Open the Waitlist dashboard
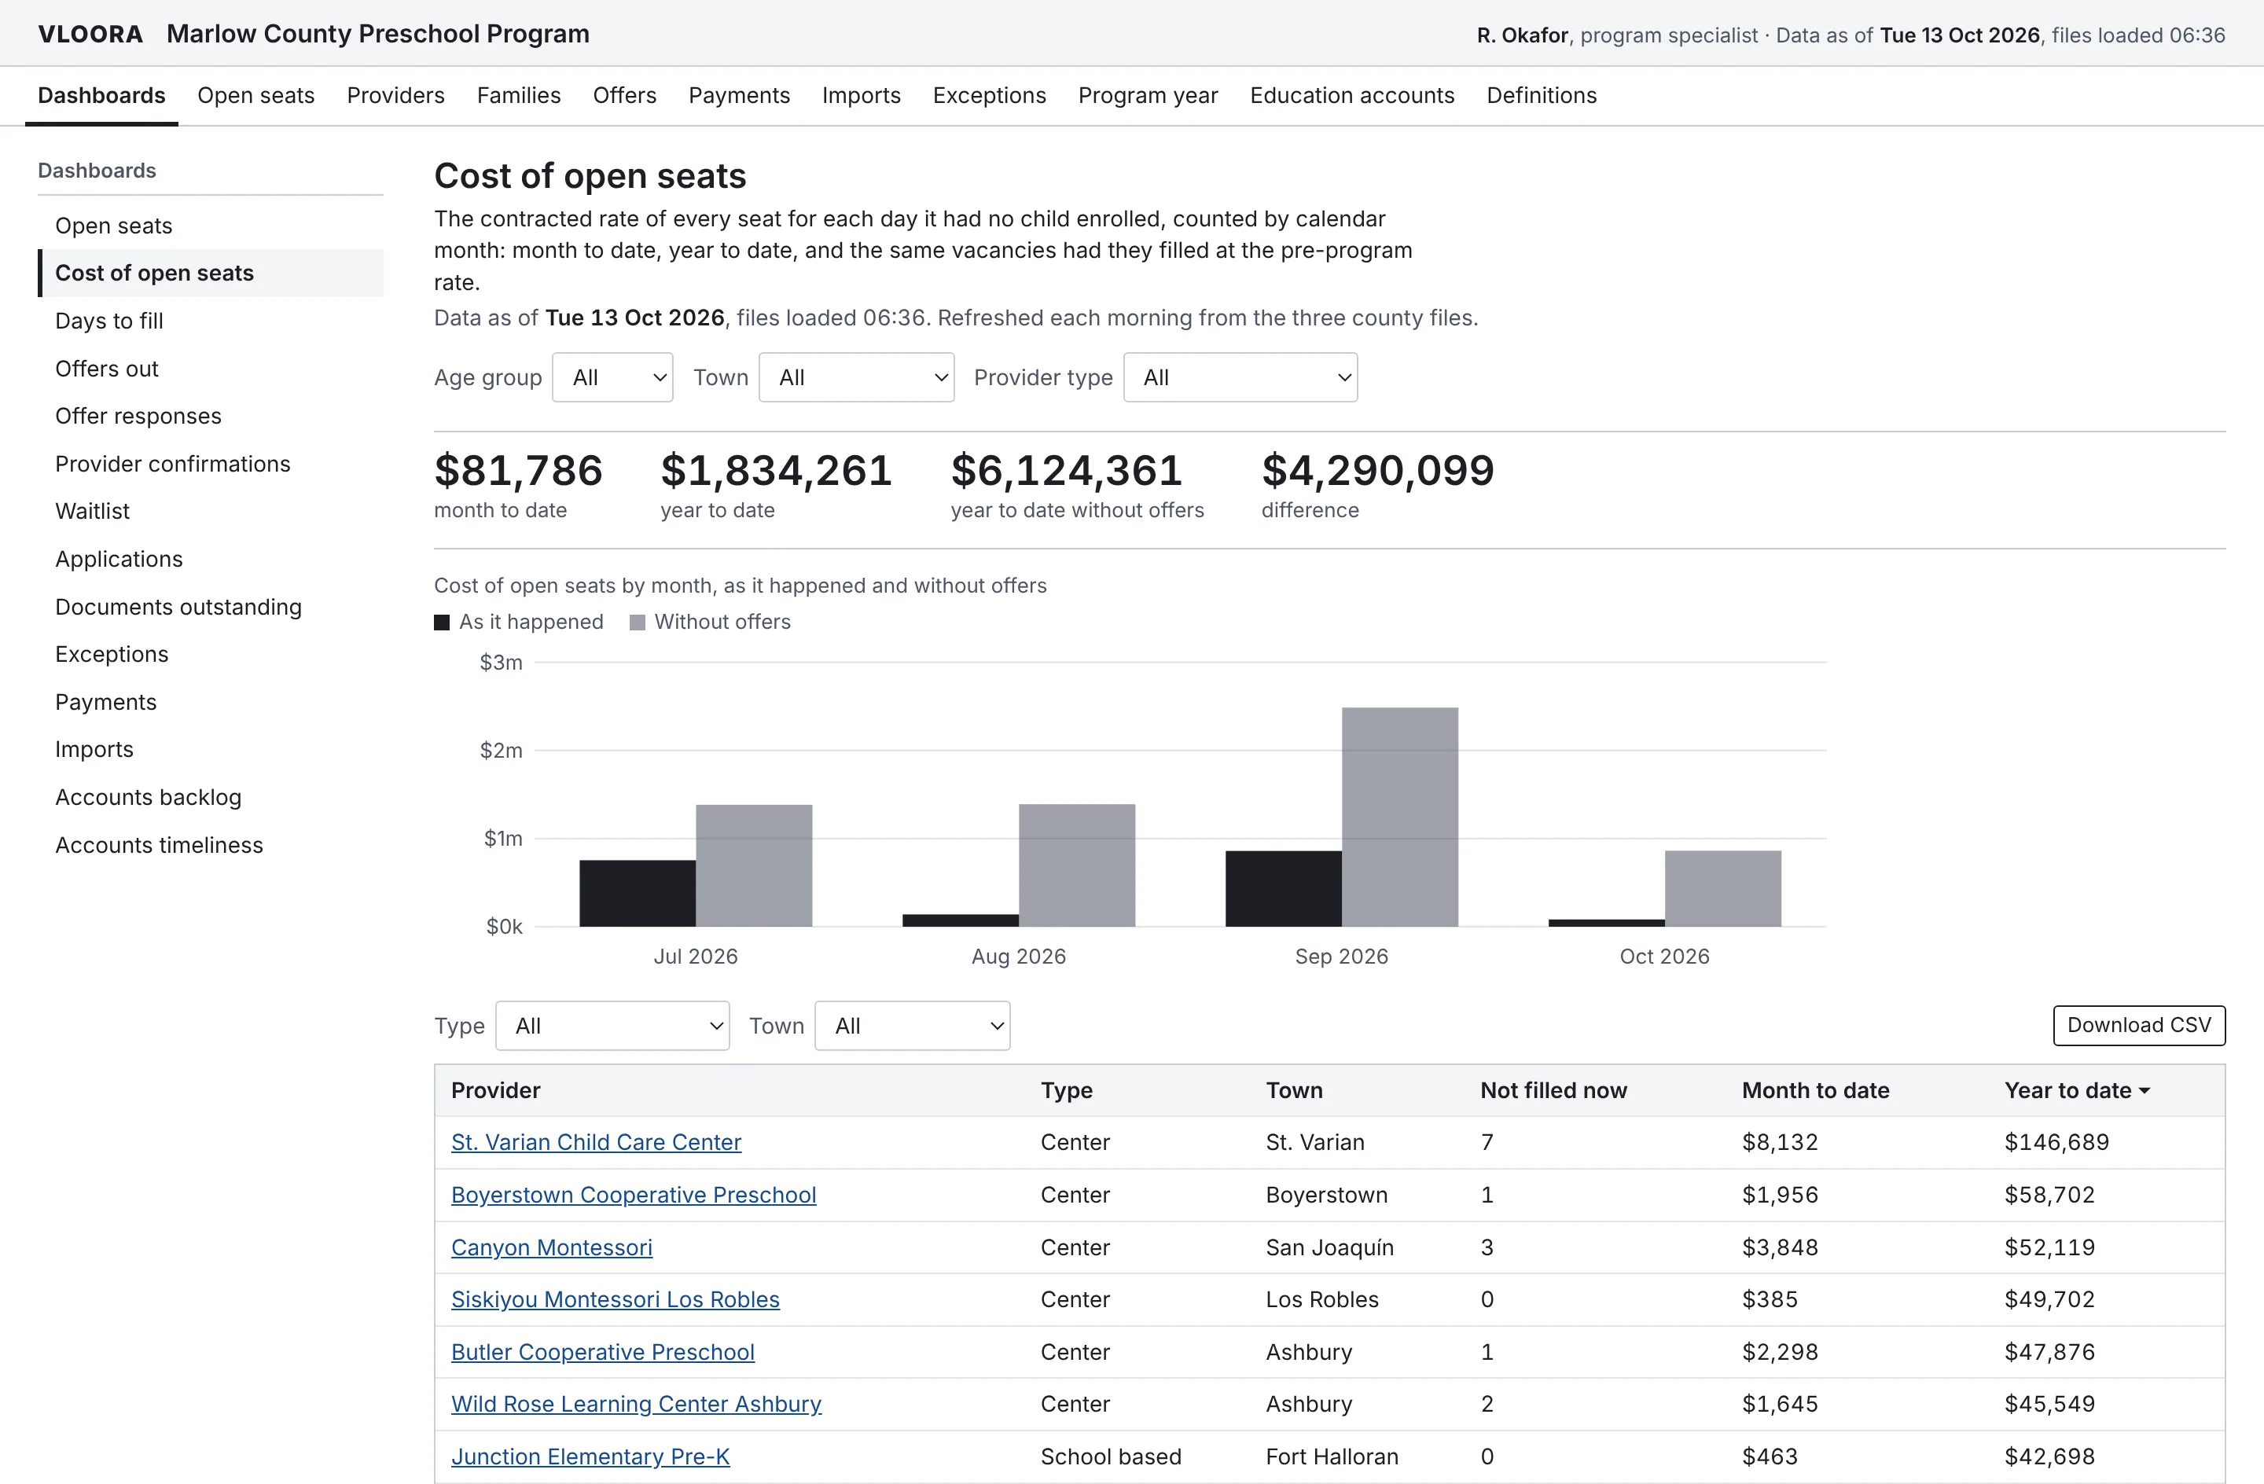2264x1484 pixels. point(210,511)
